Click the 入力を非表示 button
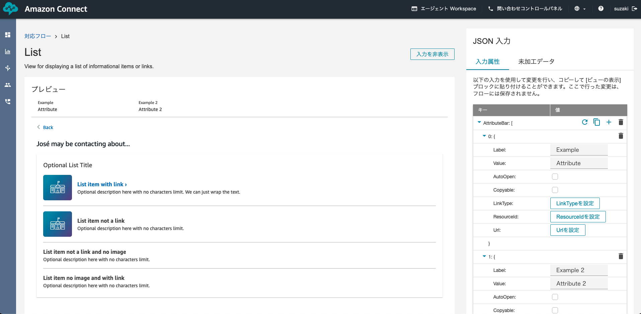The image size is (641, 314). pos(432,54)
